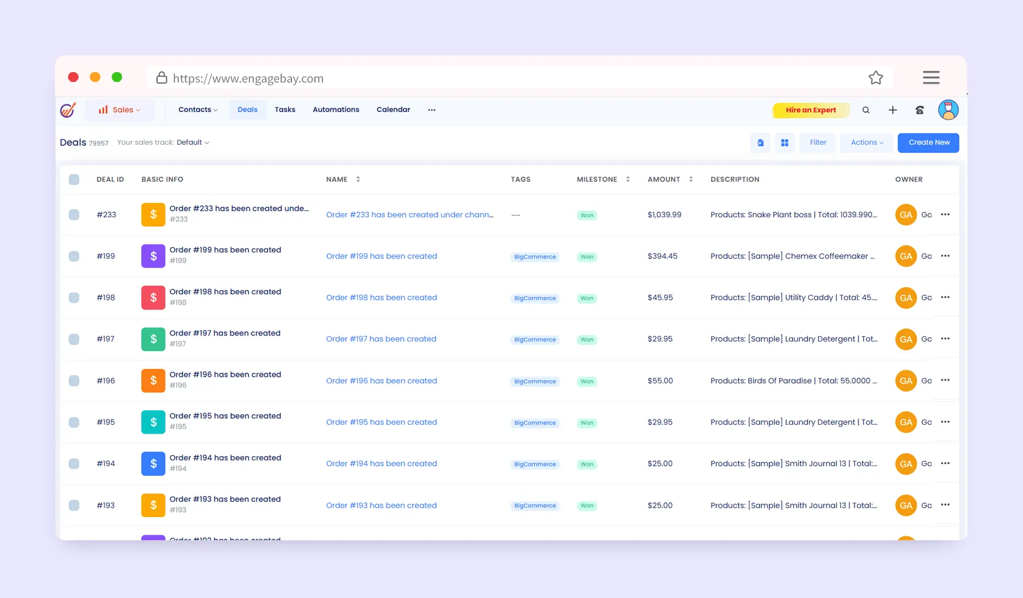Check the box for deal #233
The height and width of the screenshot is (598, 1023).
point(74,215)
